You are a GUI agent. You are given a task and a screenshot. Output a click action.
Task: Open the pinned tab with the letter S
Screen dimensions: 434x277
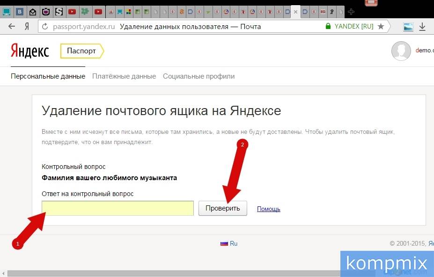[x=59, y=12]
